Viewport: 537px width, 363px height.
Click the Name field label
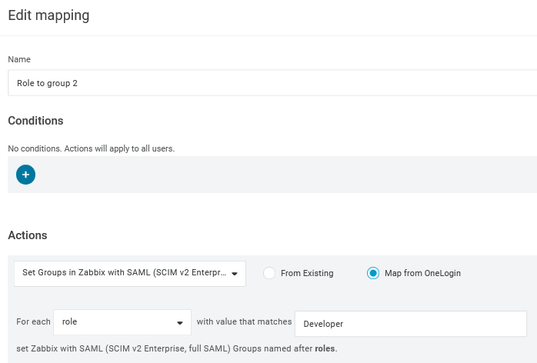coord(19,59)
